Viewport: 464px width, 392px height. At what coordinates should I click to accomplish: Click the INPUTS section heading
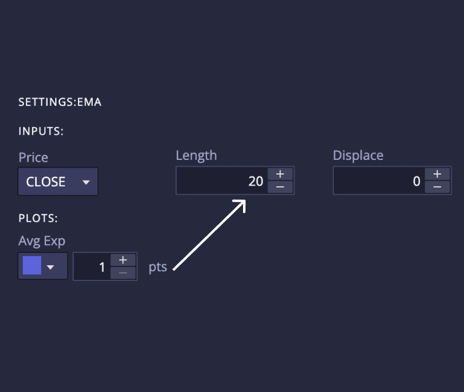41,131
